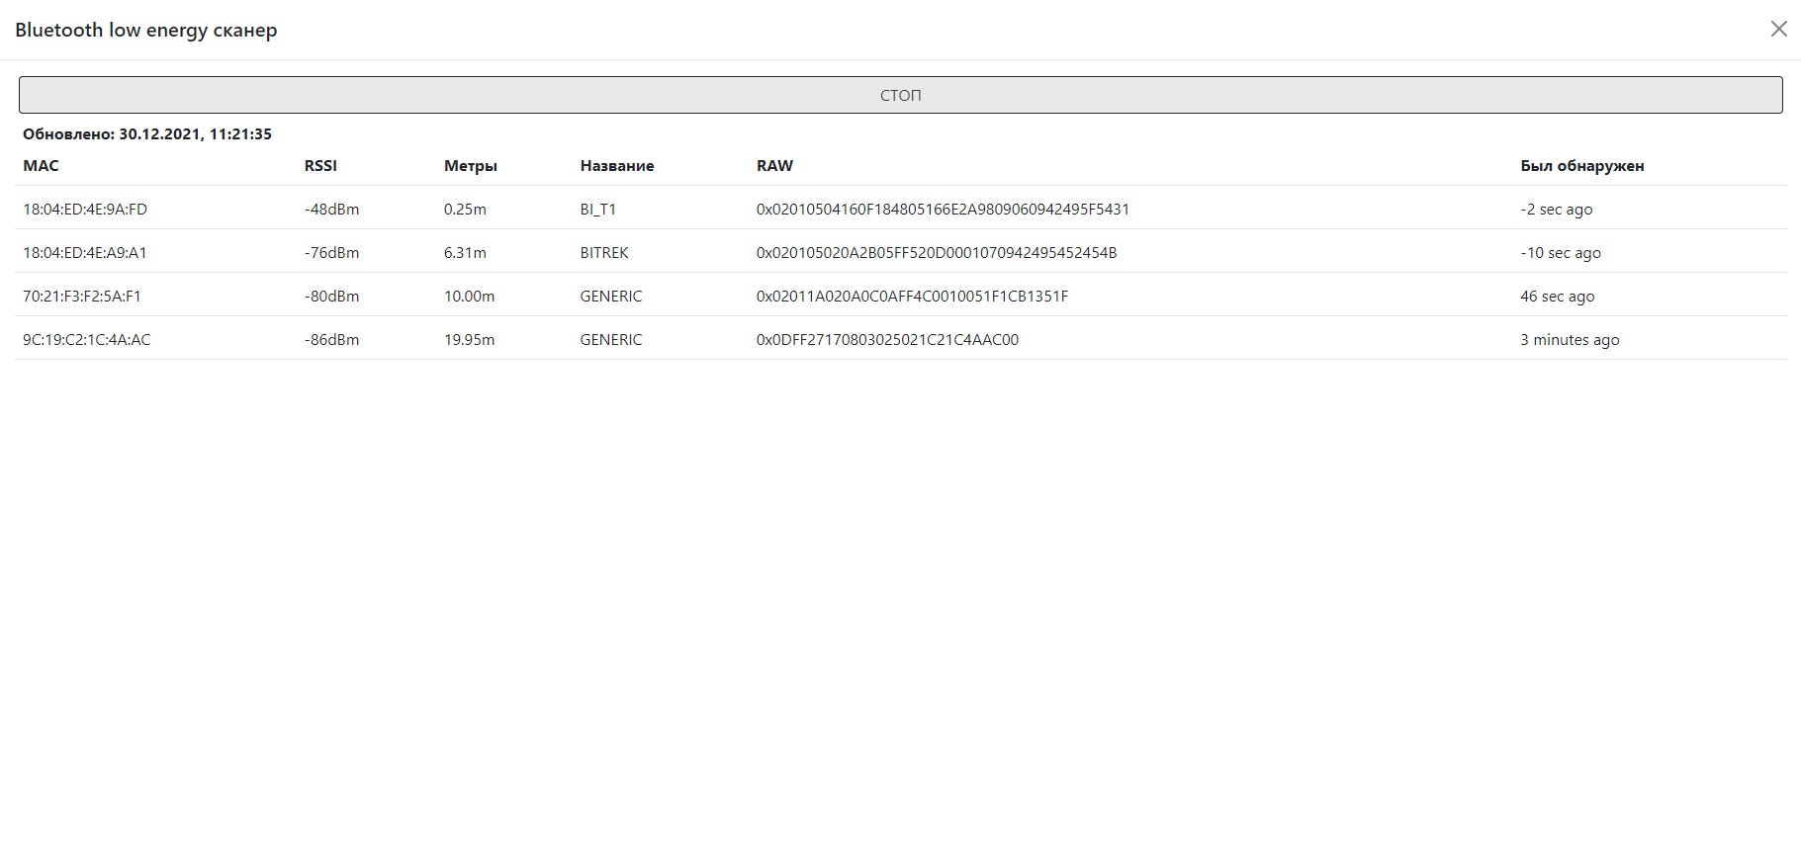Click the RAW column header
Viewport: 1801px width, 858px height.
774,166
